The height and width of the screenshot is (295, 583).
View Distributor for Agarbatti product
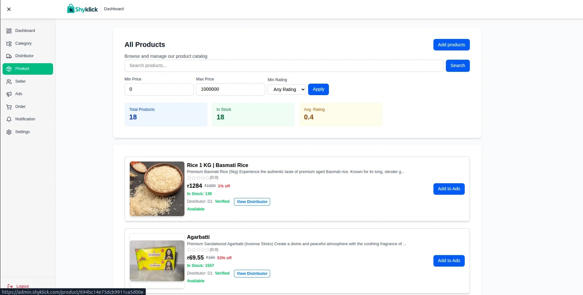point(252,274)
